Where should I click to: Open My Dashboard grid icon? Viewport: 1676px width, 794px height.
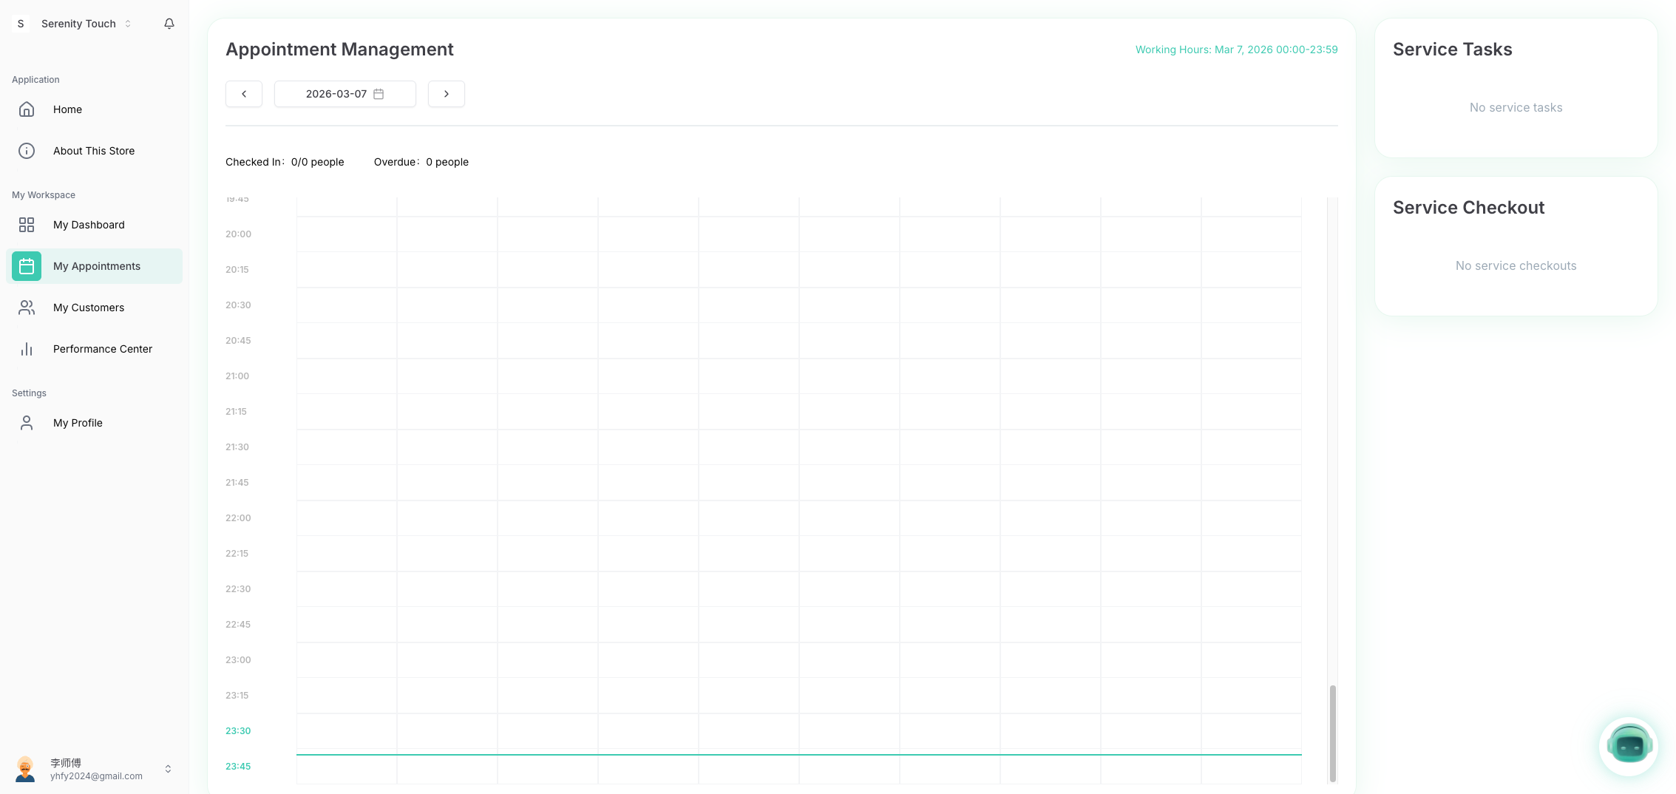click(27, 225)
